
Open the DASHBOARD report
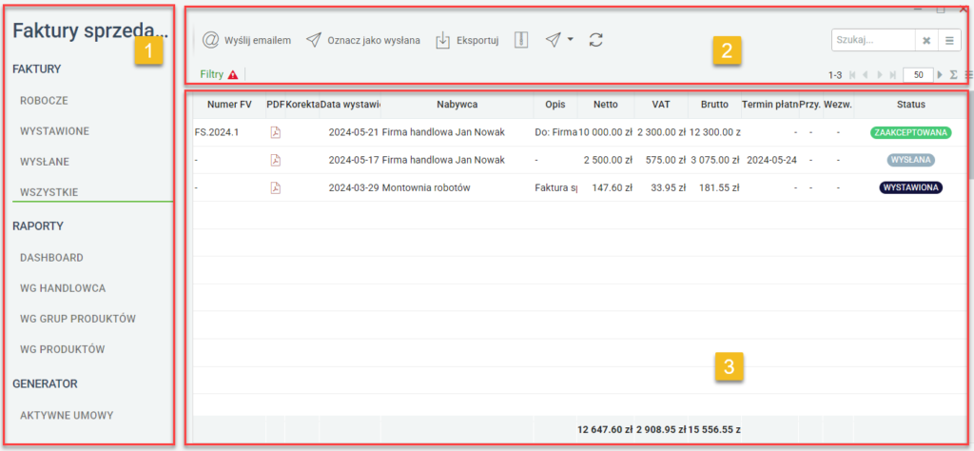coord(51,257)
